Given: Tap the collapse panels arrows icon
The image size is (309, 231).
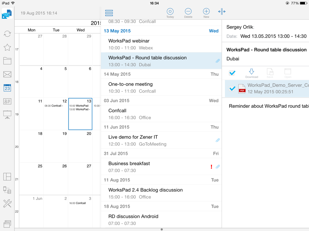Looking at the screenshot, I should (x=222, y=11).
